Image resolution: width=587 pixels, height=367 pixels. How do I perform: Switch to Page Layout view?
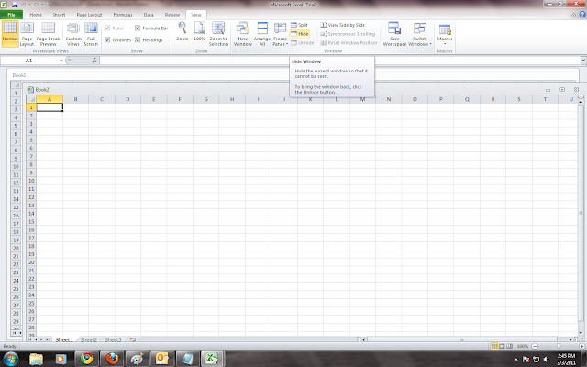27,34
